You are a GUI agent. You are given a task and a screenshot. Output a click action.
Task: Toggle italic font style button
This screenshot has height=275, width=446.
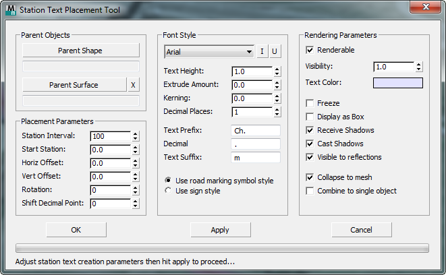tap(262, 52)
